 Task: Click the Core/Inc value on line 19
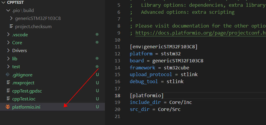point(181,102)
